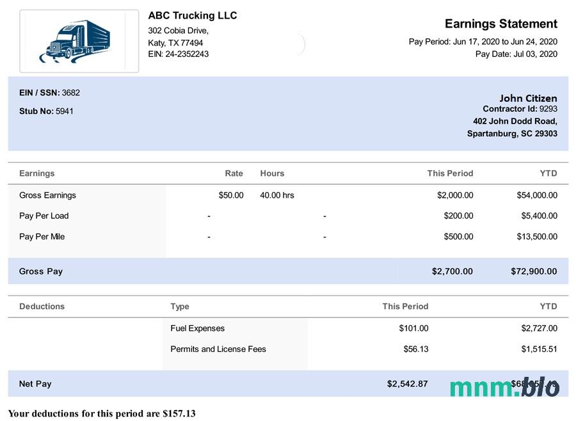Click the Pay Date Jul 03, 2020 text

click(x=516, y=54)
